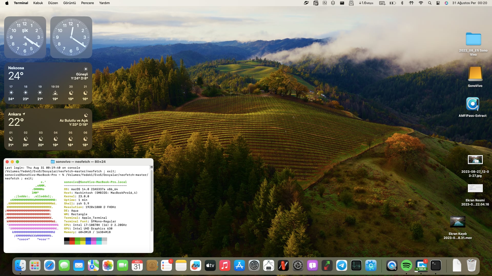Open Control Center from menu bar
Viewport: 492px width, 276px height.
click(438, 3)
